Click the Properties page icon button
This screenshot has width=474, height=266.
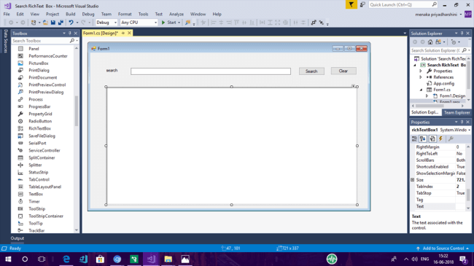click(432, 138)
